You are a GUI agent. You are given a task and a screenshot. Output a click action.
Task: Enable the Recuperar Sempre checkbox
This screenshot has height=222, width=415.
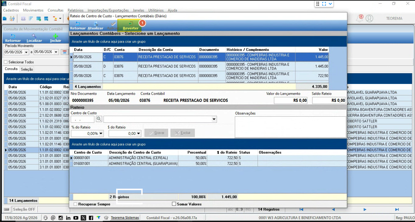(x=75, y=204)
